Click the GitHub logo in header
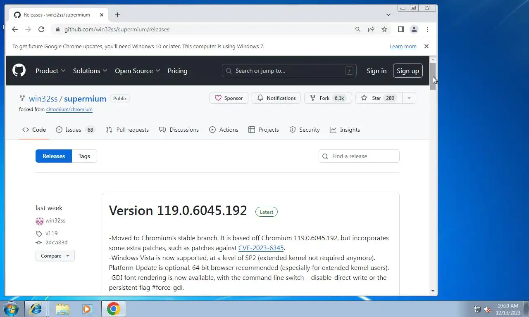The image size is (529, 317). point(19,71)
